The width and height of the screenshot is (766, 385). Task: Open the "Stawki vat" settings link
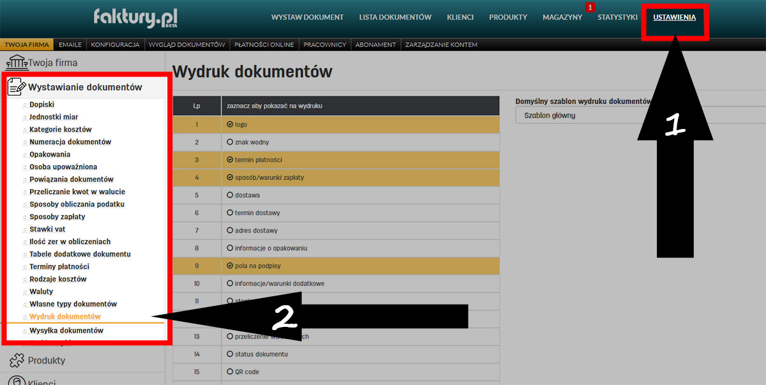[49, 229]
